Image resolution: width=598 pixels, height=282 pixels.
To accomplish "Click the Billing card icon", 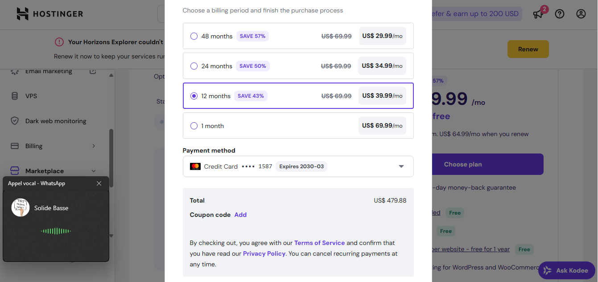I will 15,146.
